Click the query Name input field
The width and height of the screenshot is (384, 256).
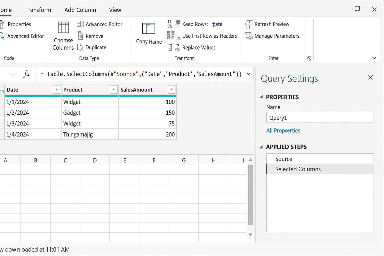point(320,117)
